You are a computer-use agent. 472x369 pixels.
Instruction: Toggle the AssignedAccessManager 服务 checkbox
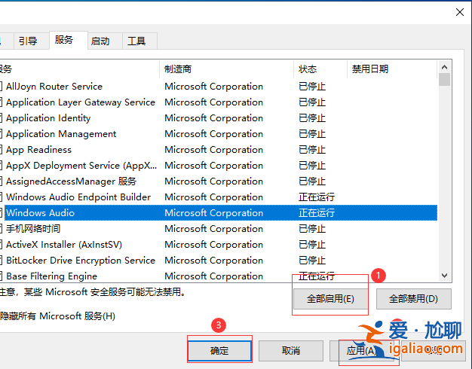pyautogui.click(x=1, y=181)
